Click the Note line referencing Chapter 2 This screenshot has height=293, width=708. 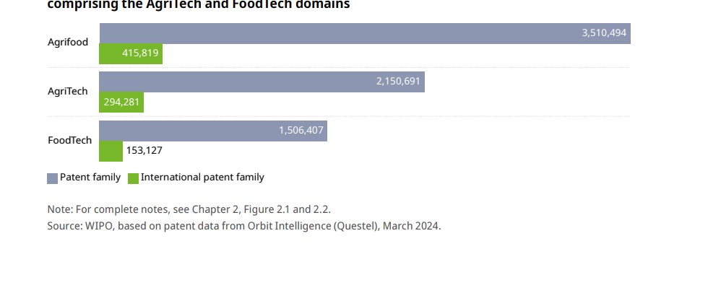point(189,209)
